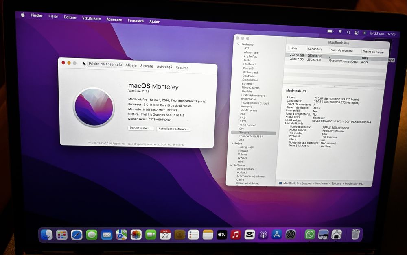The width and height of the screenshot is (407, 255).
Task: Click the Raport sistem... button
Action: tap(141, 128)
